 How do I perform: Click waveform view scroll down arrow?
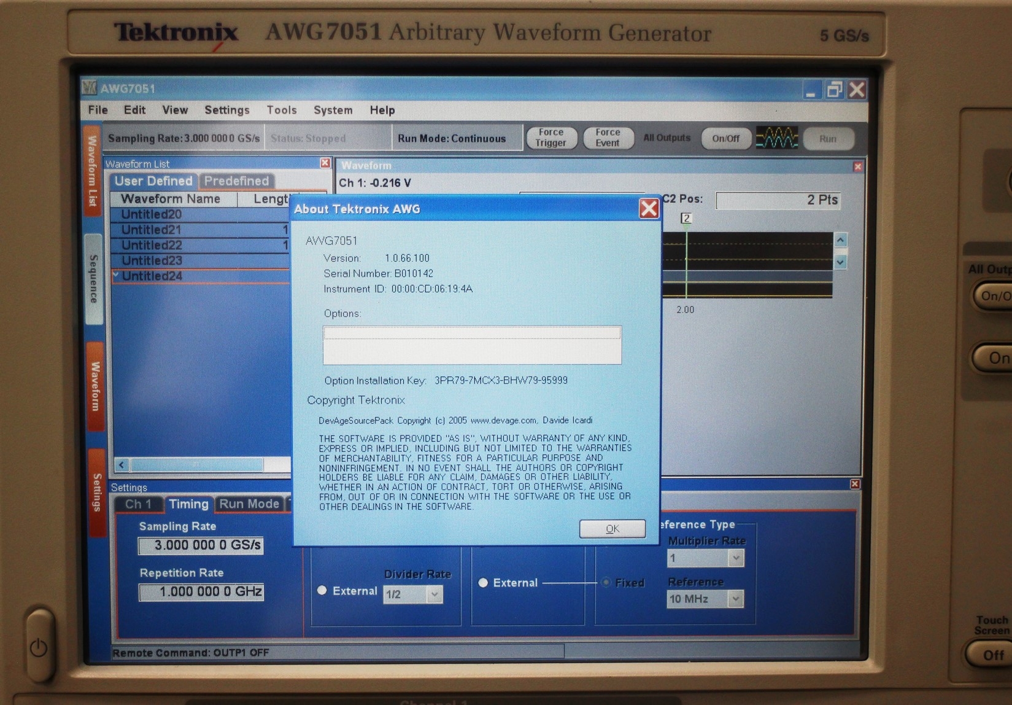tap(840, 262)
